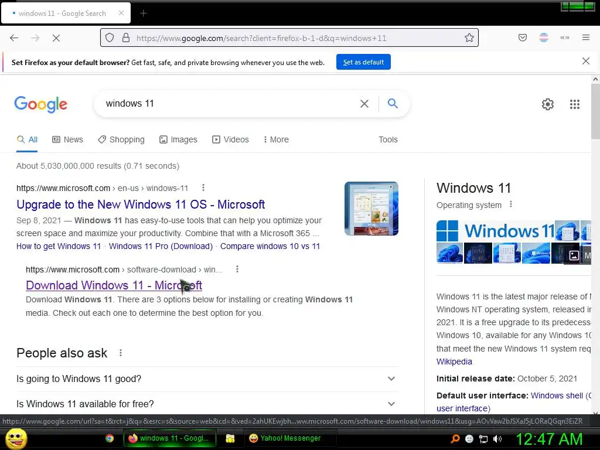Go back with the browser back arrow
Image resolution: width=600 pixels, height=450 pixels.
point(14,38)
